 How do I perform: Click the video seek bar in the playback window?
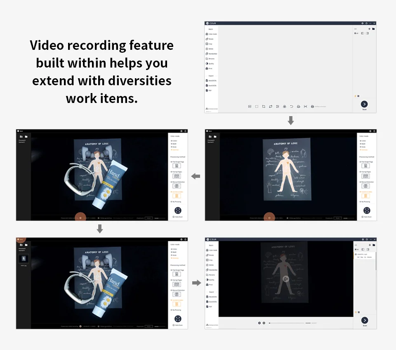286,323
